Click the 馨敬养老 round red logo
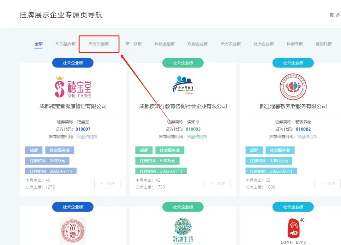341x245 pixels. 293,87
